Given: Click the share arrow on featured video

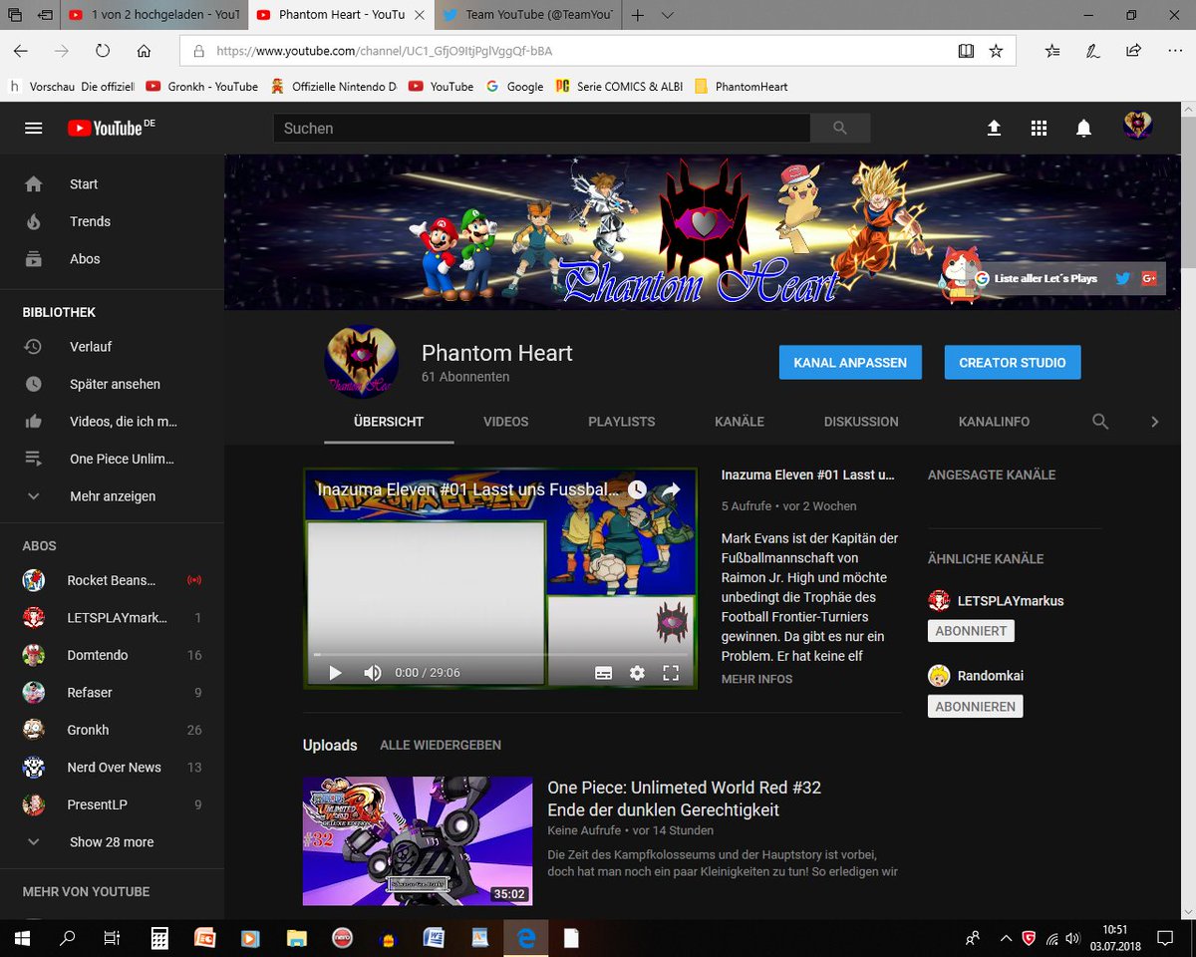Looking at the screenshot, I should [x=671, y=489].
